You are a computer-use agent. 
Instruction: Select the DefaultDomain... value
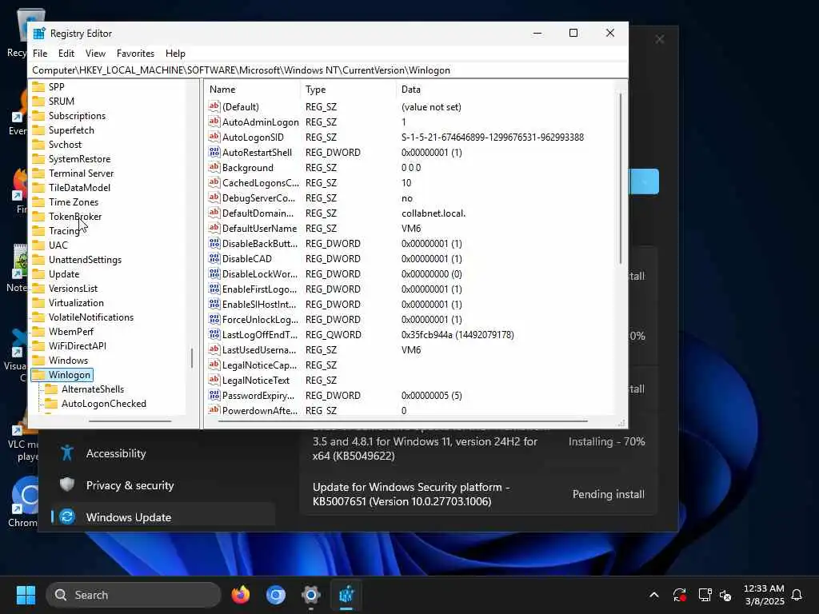pos(258,213)
